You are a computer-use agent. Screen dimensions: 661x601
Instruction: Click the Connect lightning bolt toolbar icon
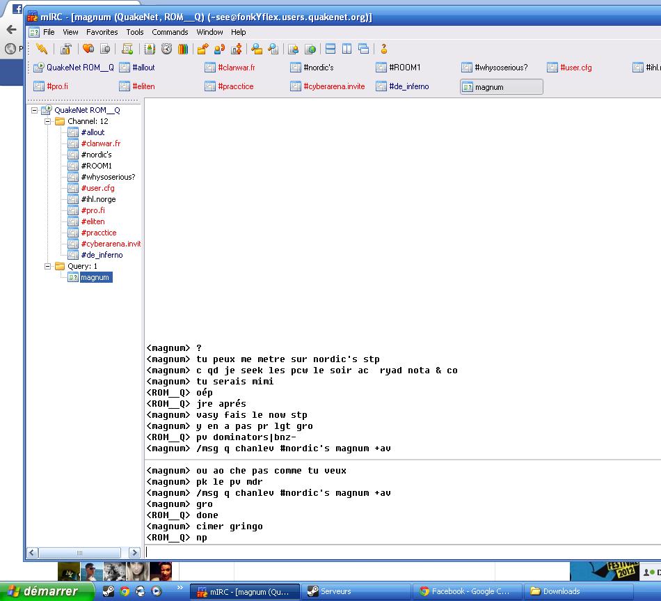pyautogui.click(x=42, y=49)
